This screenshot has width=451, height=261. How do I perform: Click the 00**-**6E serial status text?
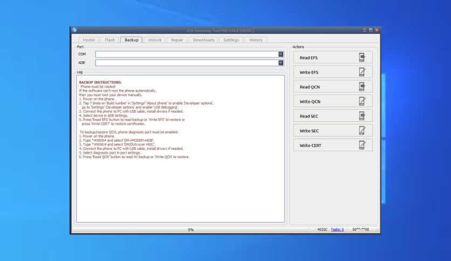click(x=361, y=229)
